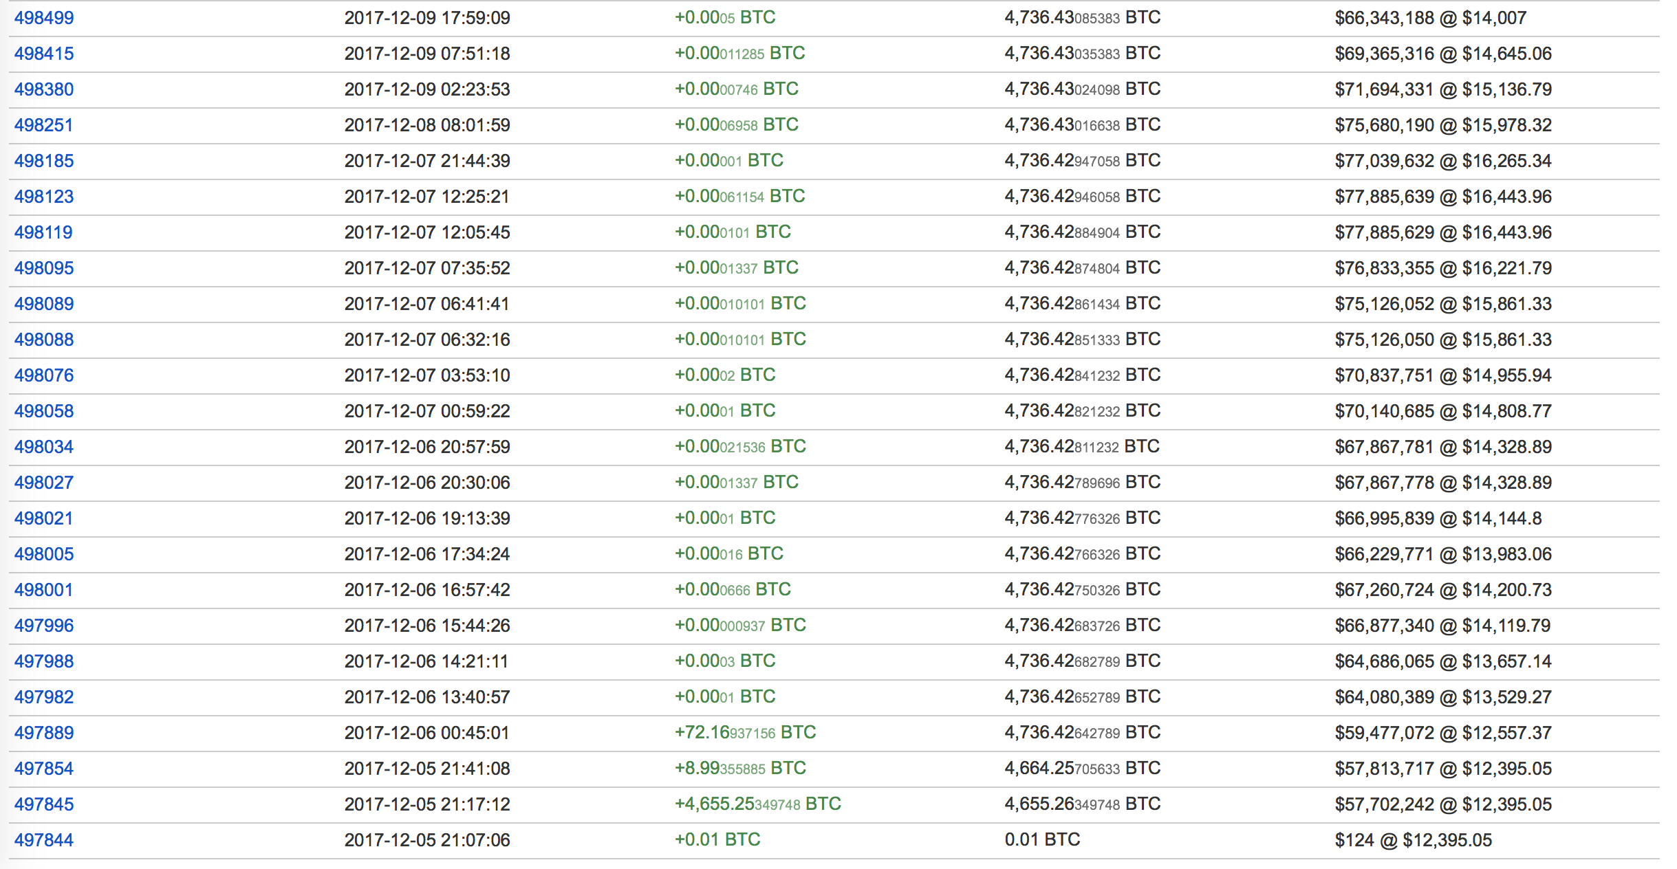Screen dimensions: 1677x869
Task: Select value $66,995,839 @ $14,144.8
Action: 1438,518
